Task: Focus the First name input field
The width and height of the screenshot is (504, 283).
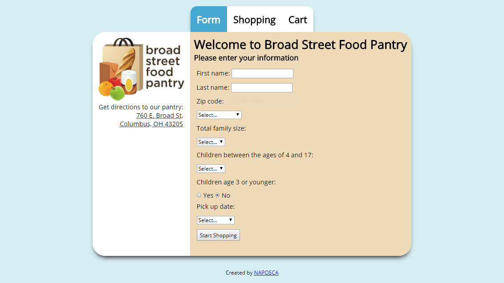Action: click(262, 73)
